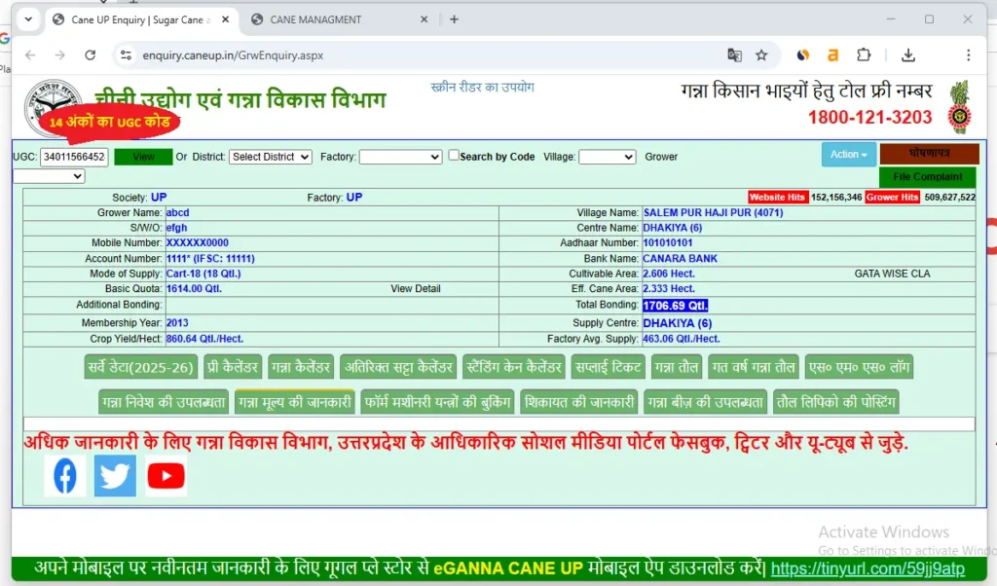Open the Downloads icon in browser toolbar
The width and height of the screenshot is (997, 586).
pos(908,55)
